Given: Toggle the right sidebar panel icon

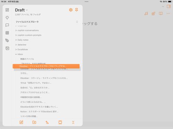Looking at the screenshot, I should (169, 7).
